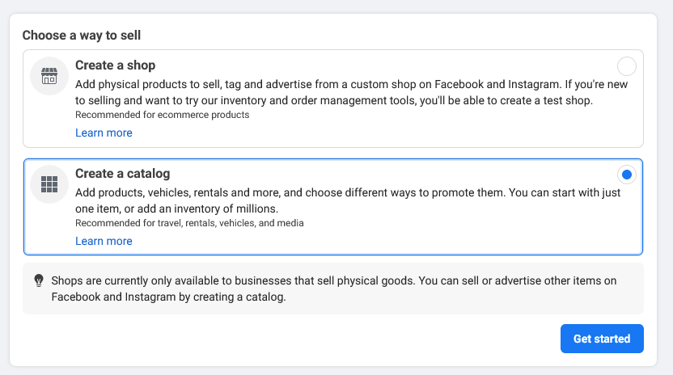Open Learn more under Create a catalog
This screenshot has width=673, height=375.
(x=104, y=241)
